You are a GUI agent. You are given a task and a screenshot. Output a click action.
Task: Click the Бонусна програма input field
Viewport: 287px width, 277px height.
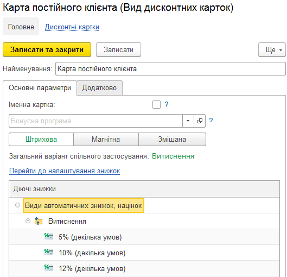pos(95,121)
